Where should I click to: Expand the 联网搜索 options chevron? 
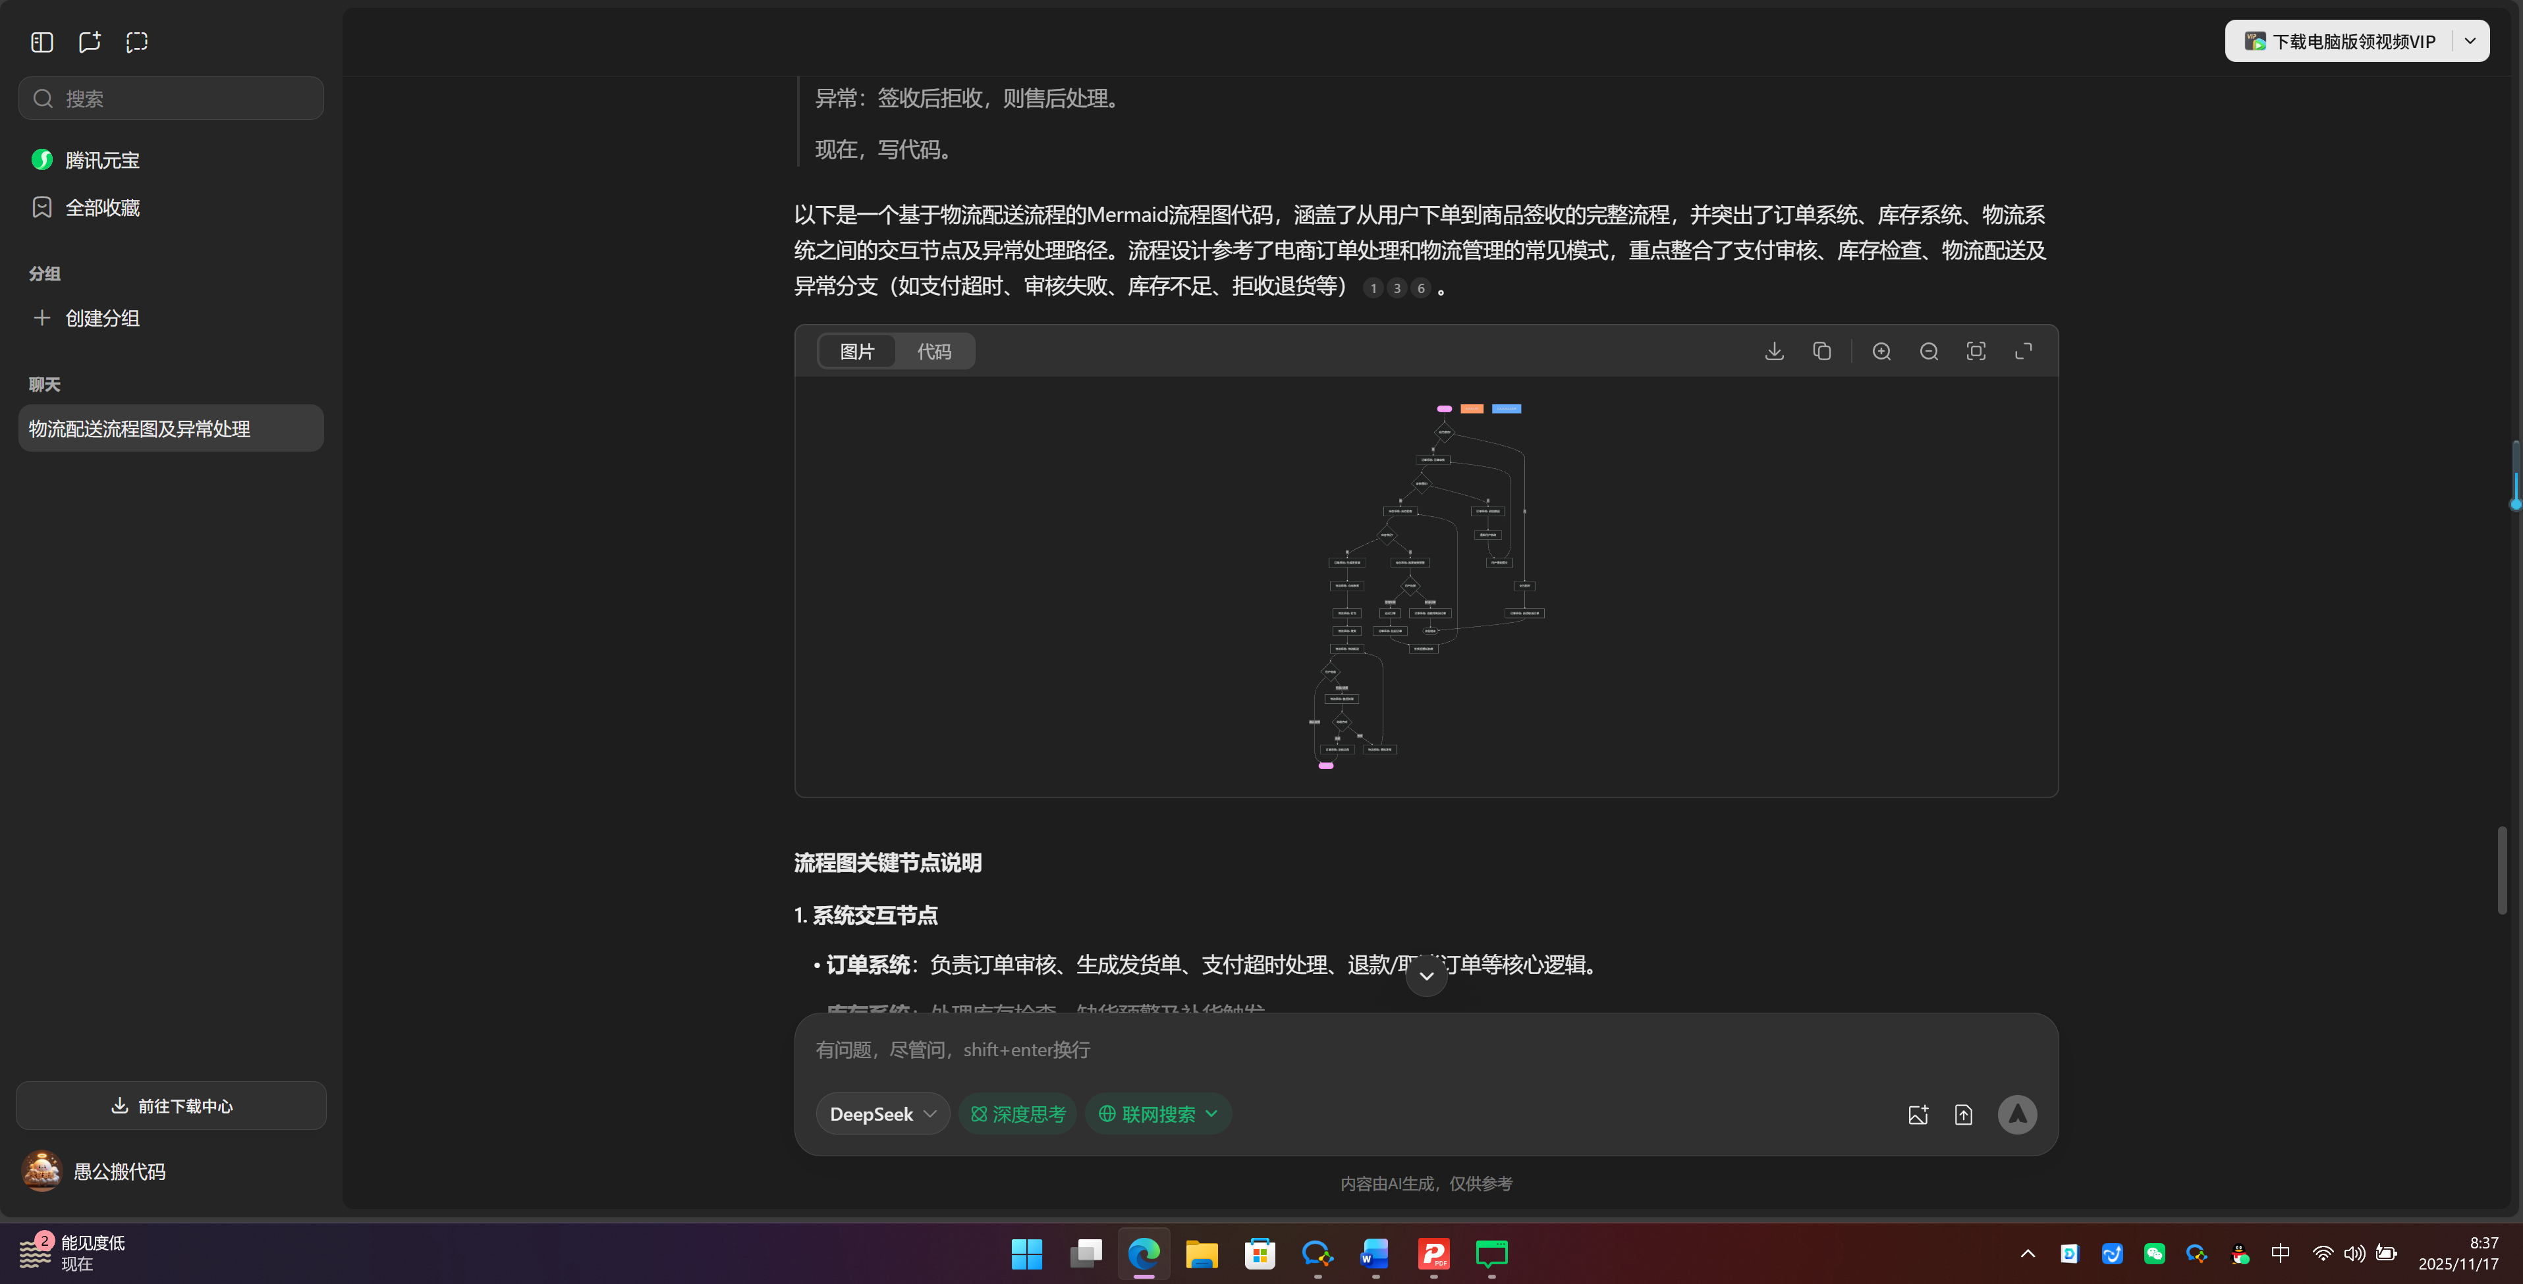click(x=1213, y=1113)
